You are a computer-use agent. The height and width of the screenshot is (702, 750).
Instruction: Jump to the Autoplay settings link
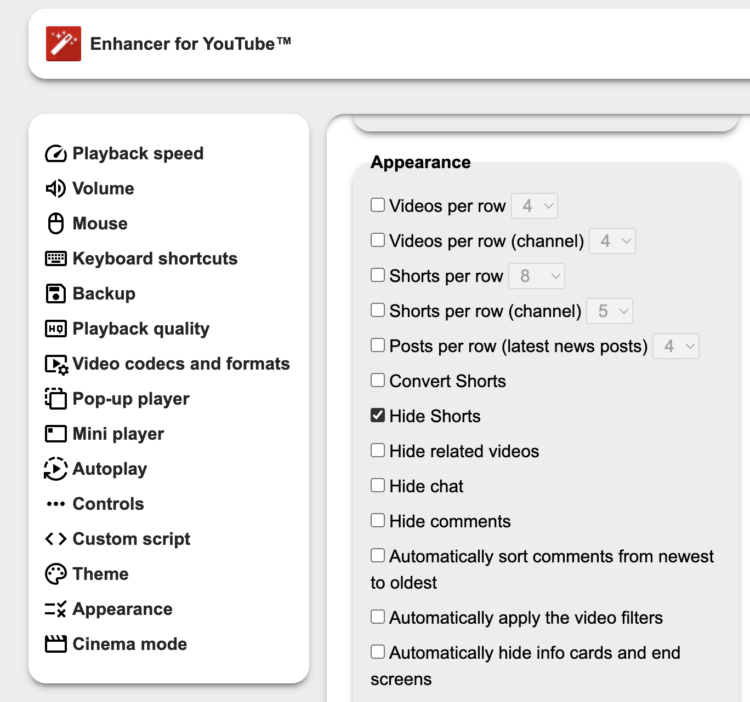[x=110, y=469]
